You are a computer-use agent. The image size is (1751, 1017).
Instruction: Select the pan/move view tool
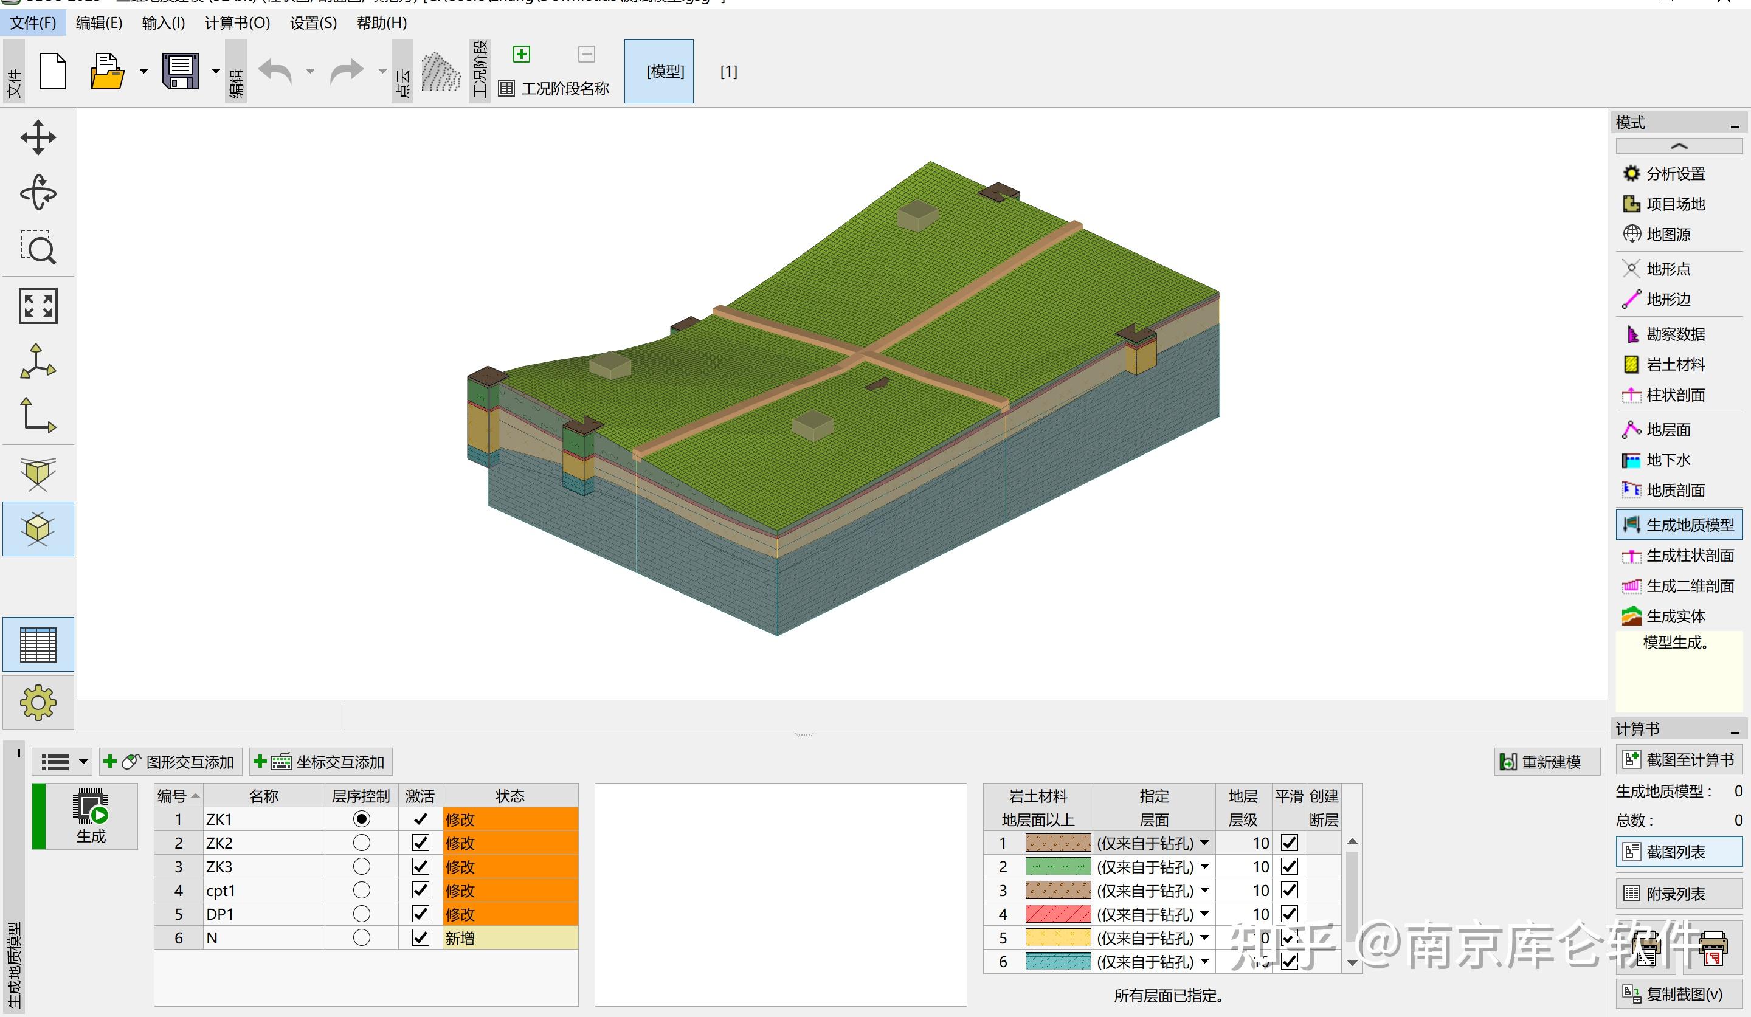(38, 137)
